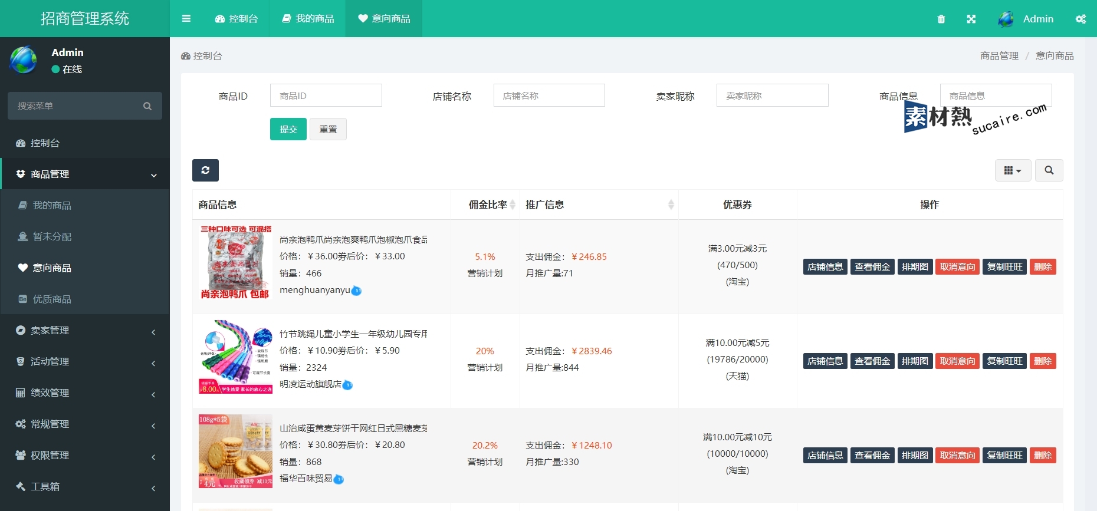The height and width of the screenshot is (511, 1097).
Task: Open the column selector grid dropdown
Action: tap(1013, 170)
